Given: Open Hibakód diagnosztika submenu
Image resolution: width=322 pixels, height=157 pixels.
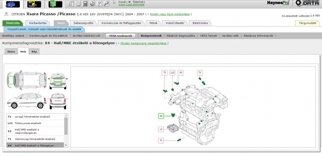Looking at the screenshot, I should (181, 36).
